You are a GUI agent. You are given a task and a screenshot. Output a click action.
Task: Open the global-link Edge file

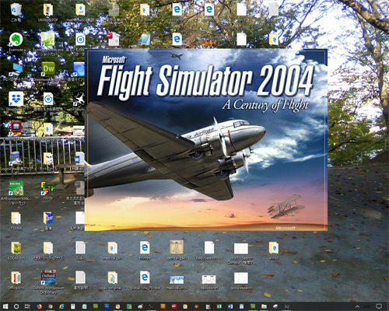click(x=145, y=278)
